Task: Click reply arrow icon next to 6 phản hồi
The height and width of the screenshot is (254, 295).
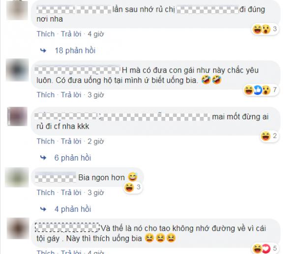Action: [x=43, y=158]
